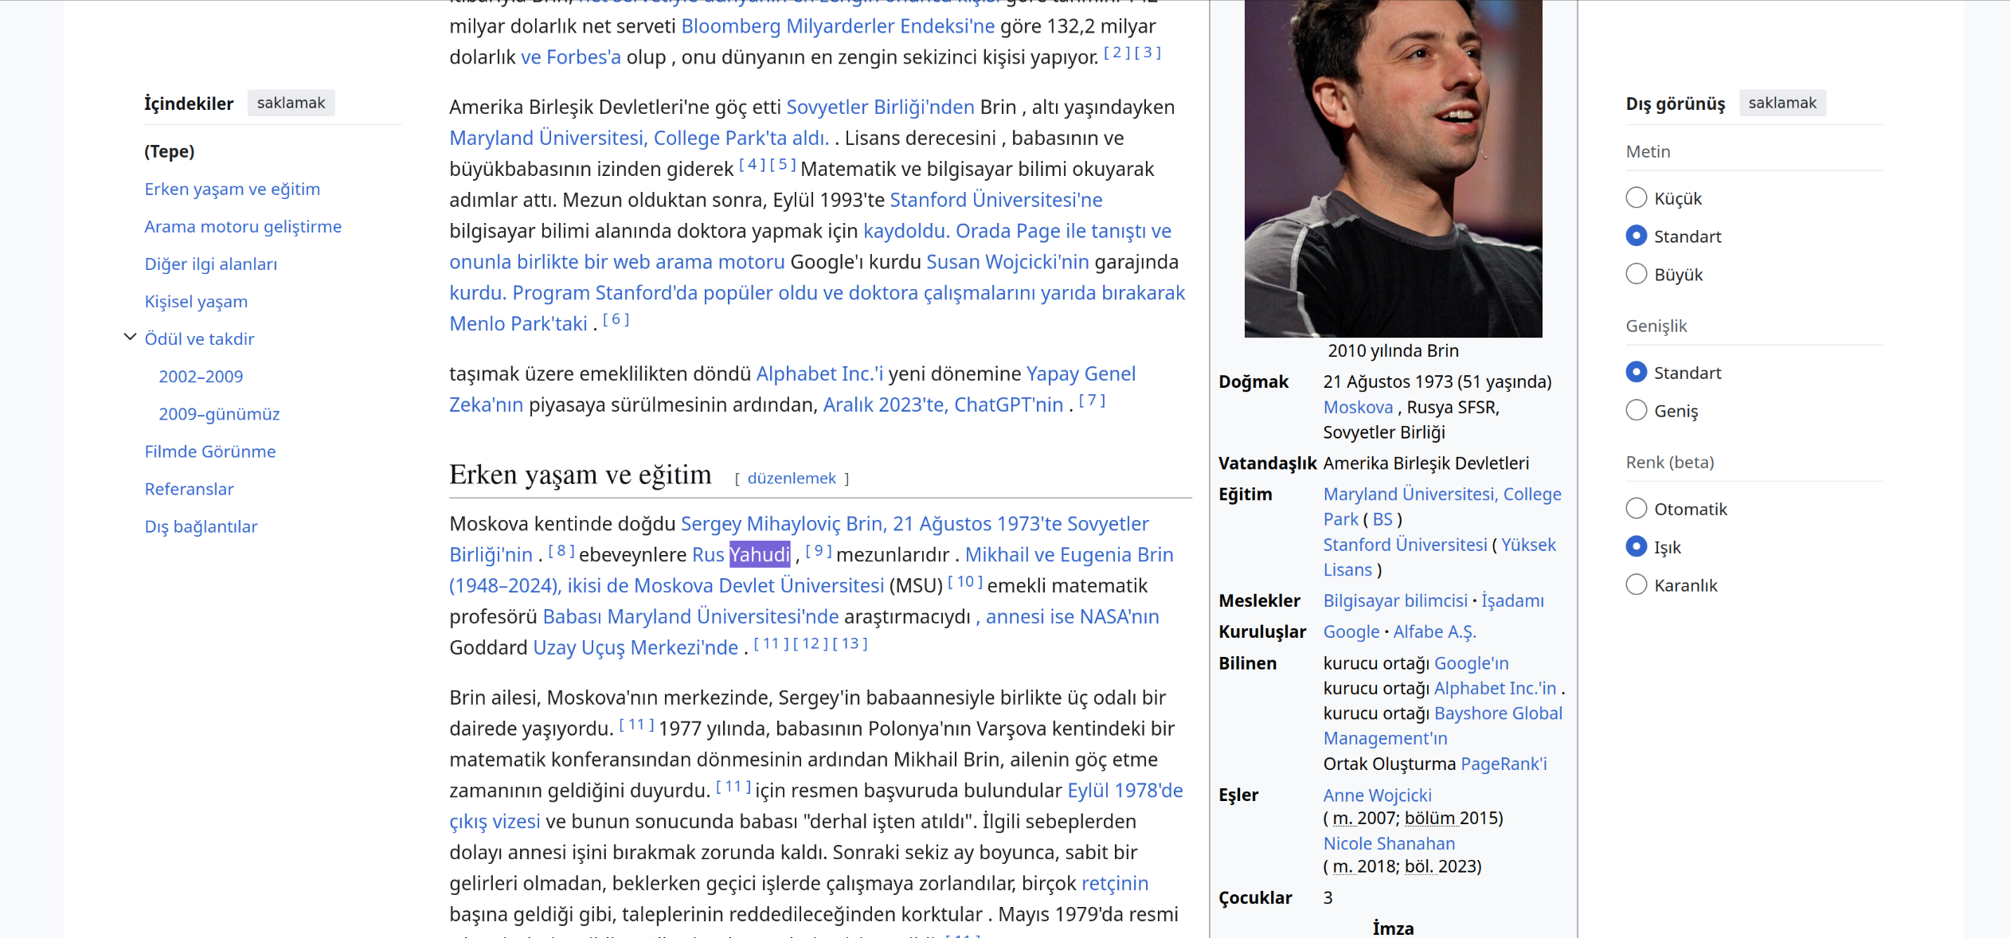
Task: Select Standart width radio button
Action: click(1636, 372)
